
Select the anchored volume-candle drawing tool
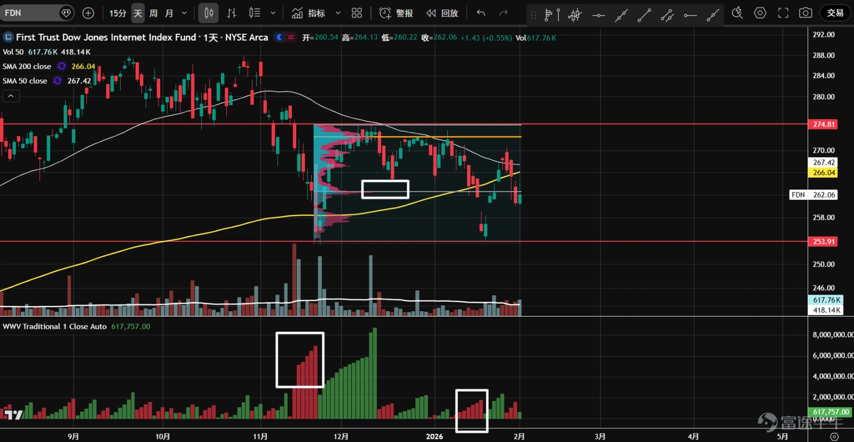575,15
